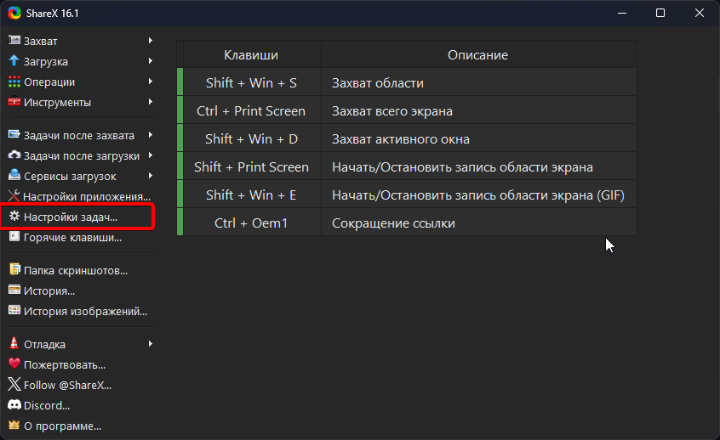Select the Shift + Print Screen cell

tap(252, 166)
